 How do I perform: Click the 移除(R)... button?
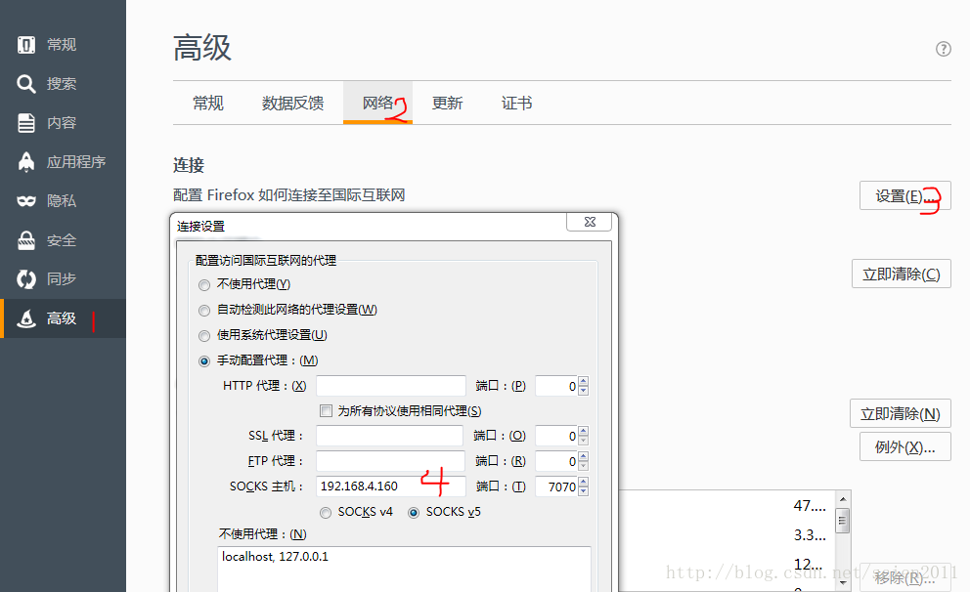(905, 577)
